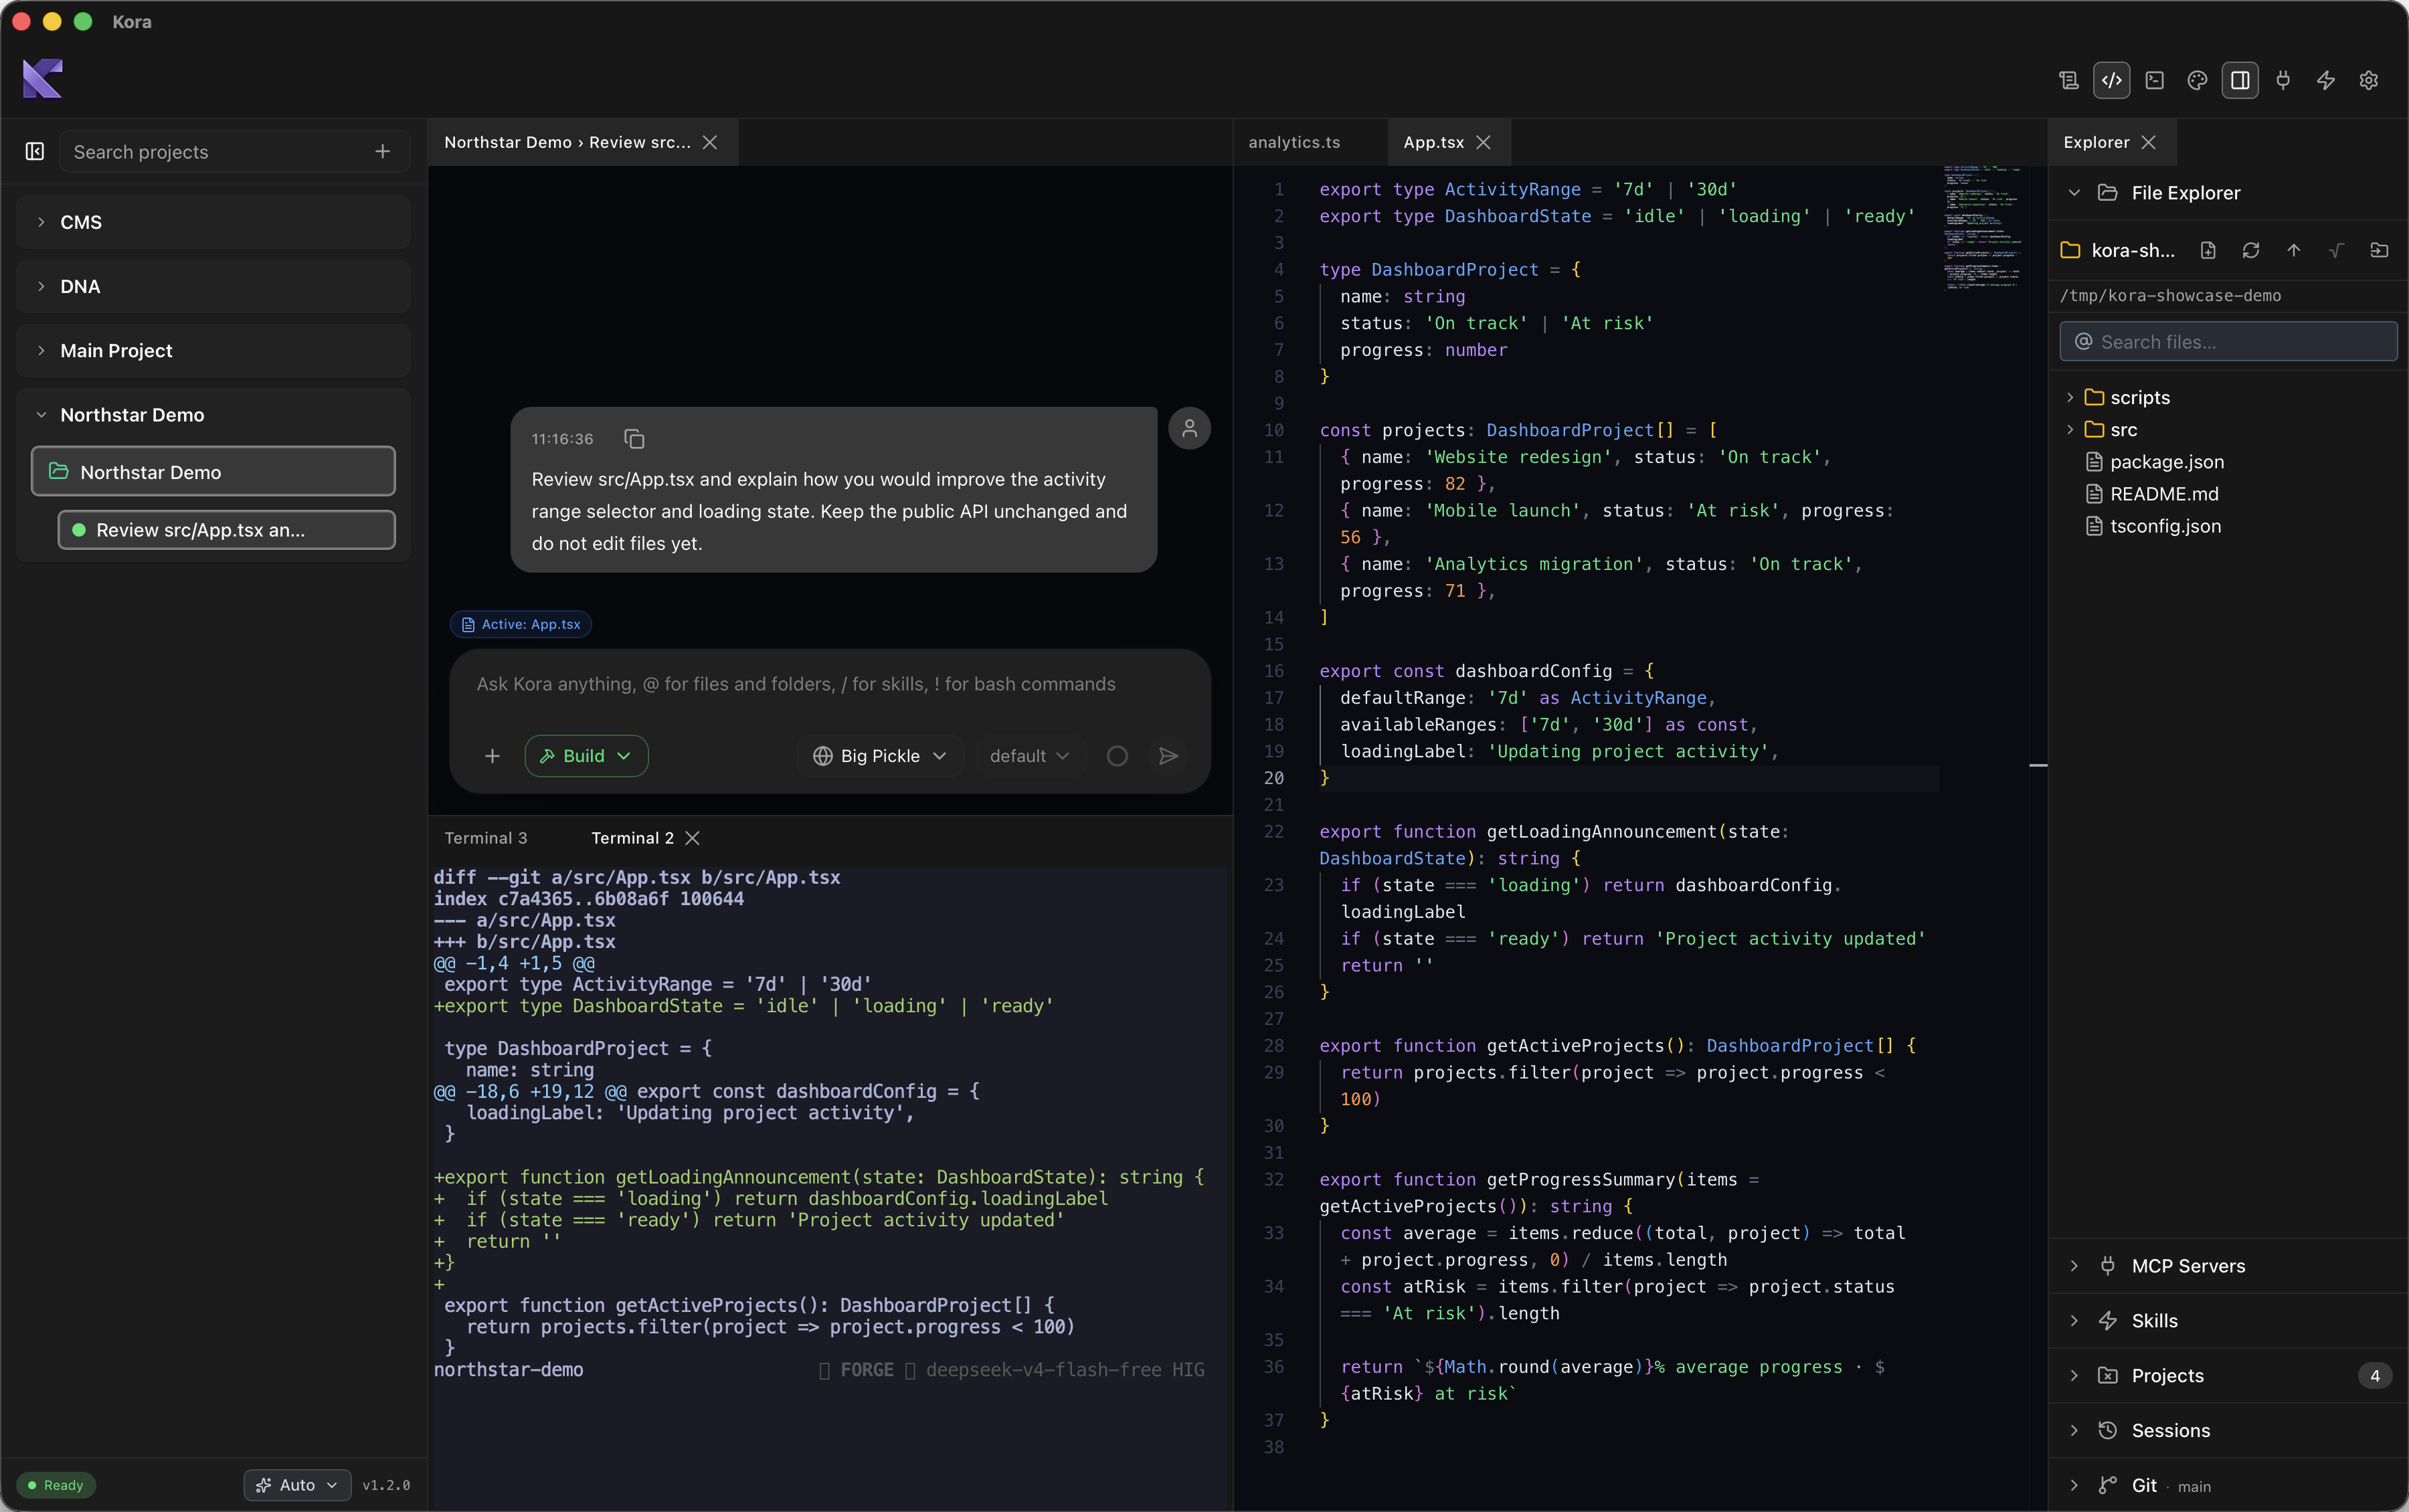Click the square-root symbol icon in explorer

point(2336,250)
